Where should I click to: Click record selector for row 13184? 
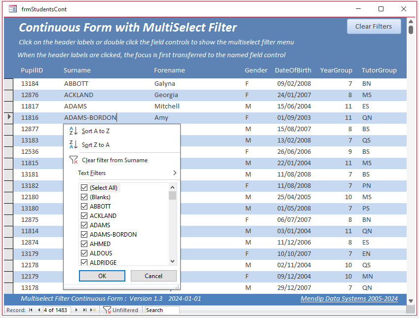pyautogui.click(x=8, y=84)
